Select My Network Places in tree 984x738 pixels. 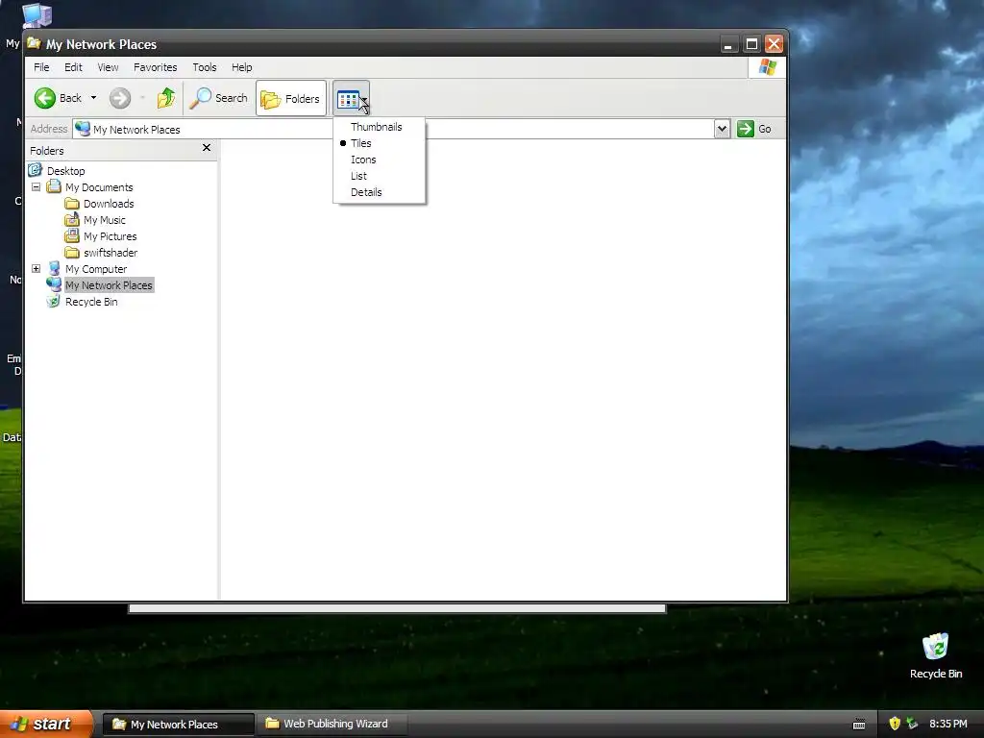tap(110, 284)
